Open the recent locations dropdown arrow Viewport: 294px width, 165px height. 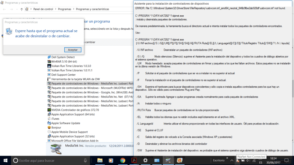point(17,9)
